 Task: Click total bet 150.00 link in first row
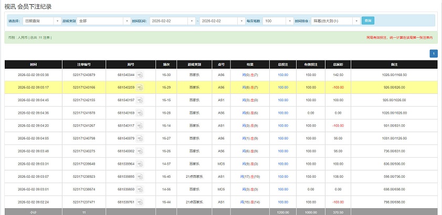[283, 75]
